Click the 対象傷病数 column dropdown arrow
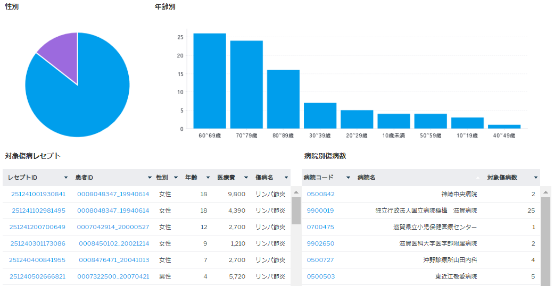This screenshot has width=554, height=286. click(536, 178)
